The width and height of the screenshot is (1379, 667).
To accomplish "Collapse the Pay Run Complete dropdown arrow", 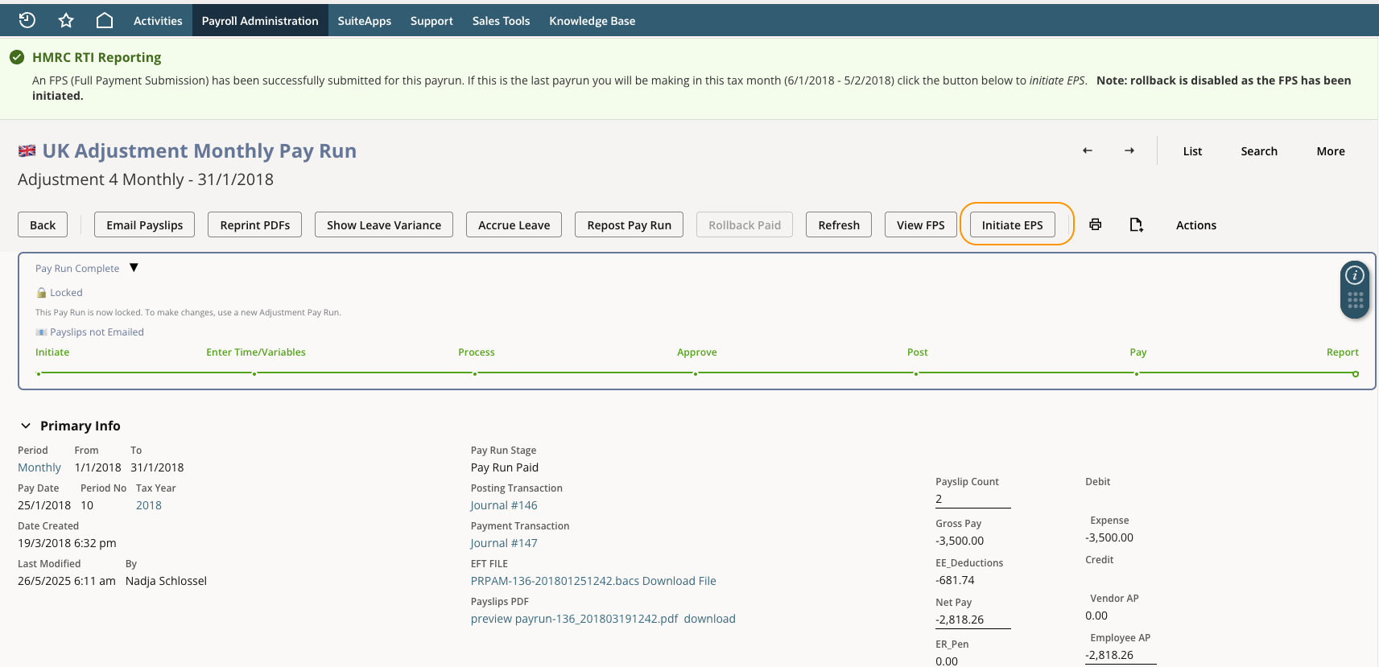I will click(x=134, y=268).
